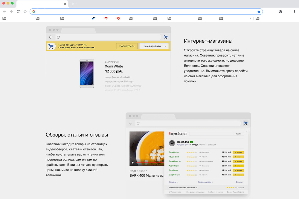The width and height of the screenshot is (299, 199).
Task: Click the reload icon in the Xomi White mockup
Action: 58,37
